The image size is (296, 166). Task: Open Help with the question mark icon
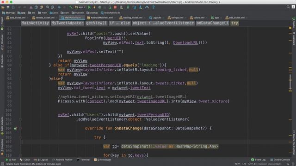[154, 7]
